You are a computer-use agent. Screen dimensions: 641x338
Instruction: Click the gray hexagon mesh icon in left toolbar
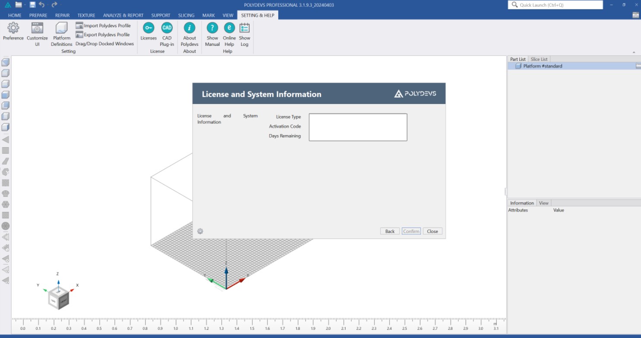click(6, 204)
